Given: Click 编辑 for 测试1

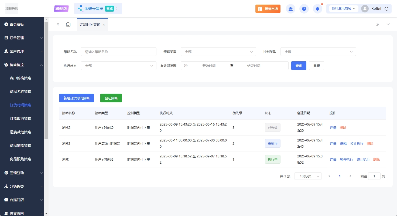Looking at the screenshot, I should (x=343, y=144).
